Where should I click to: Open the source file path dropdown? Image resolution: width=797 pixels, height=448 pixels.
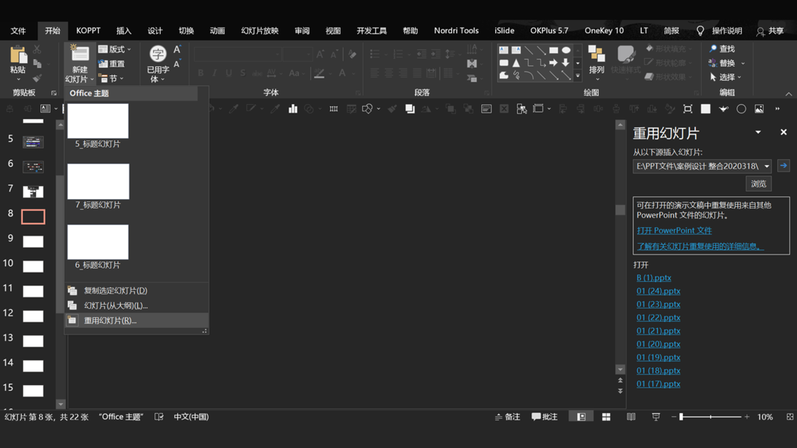coord(767,166)
